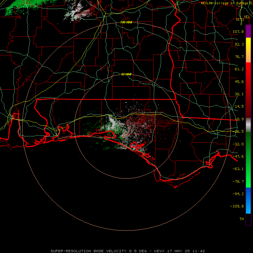Click the NEXLAB-College of DuPage credit text
Viewport: 253px width, 253px height.
pyautogui.click(x=226, y=3)
